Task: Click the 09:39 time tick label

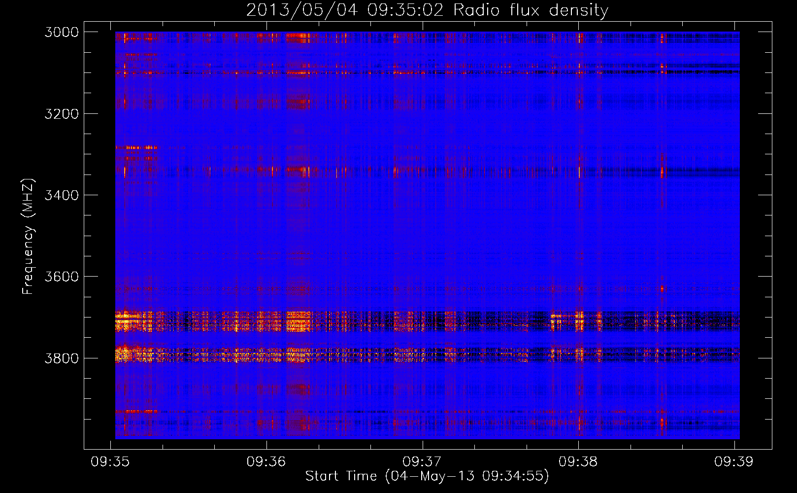Action: point(734,461)
